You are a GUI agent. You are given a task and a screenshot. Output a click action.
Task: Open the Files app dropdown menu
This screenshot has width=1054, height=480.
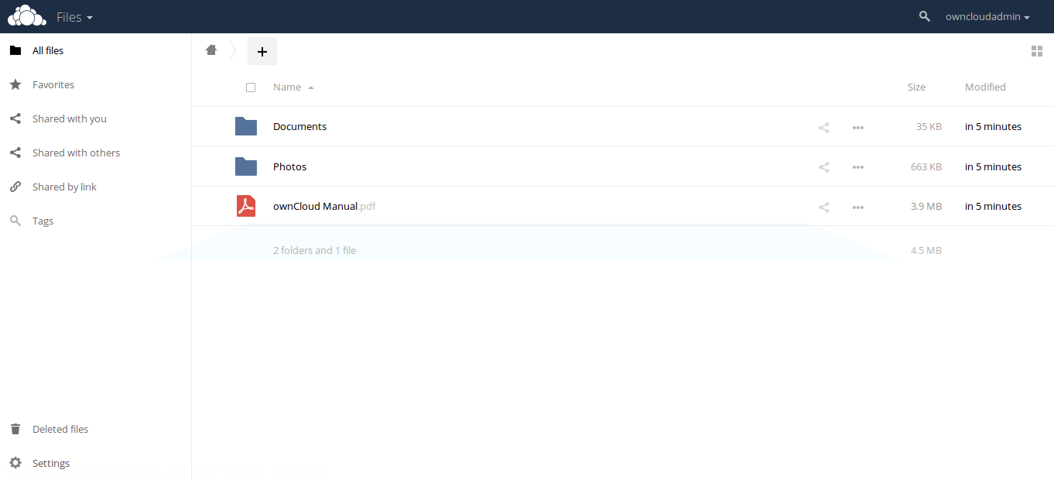pos(75,17)
